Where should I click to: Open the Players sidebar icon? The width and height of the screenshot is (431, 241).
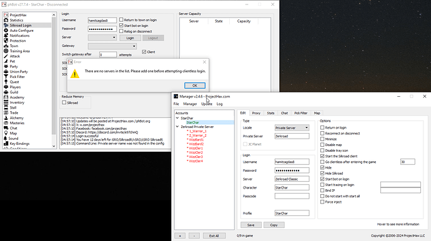(6, 87)
